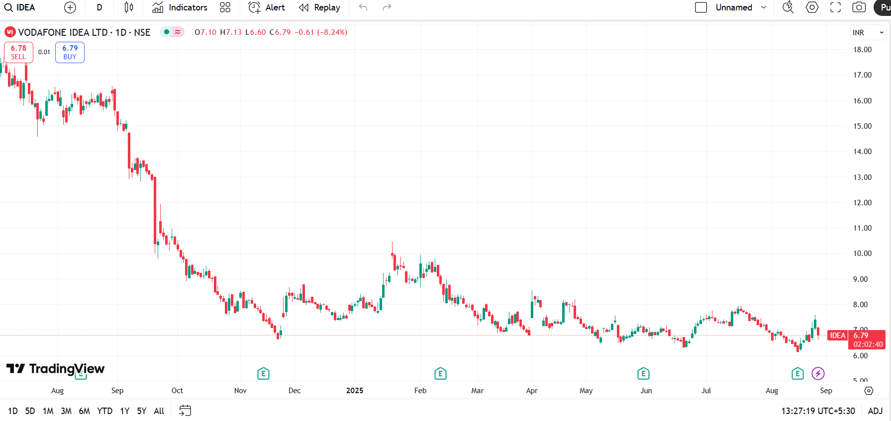This screenshot has height=421, width=891.
Task: Click the TradingView logo
Action: [x=55, y=369]
